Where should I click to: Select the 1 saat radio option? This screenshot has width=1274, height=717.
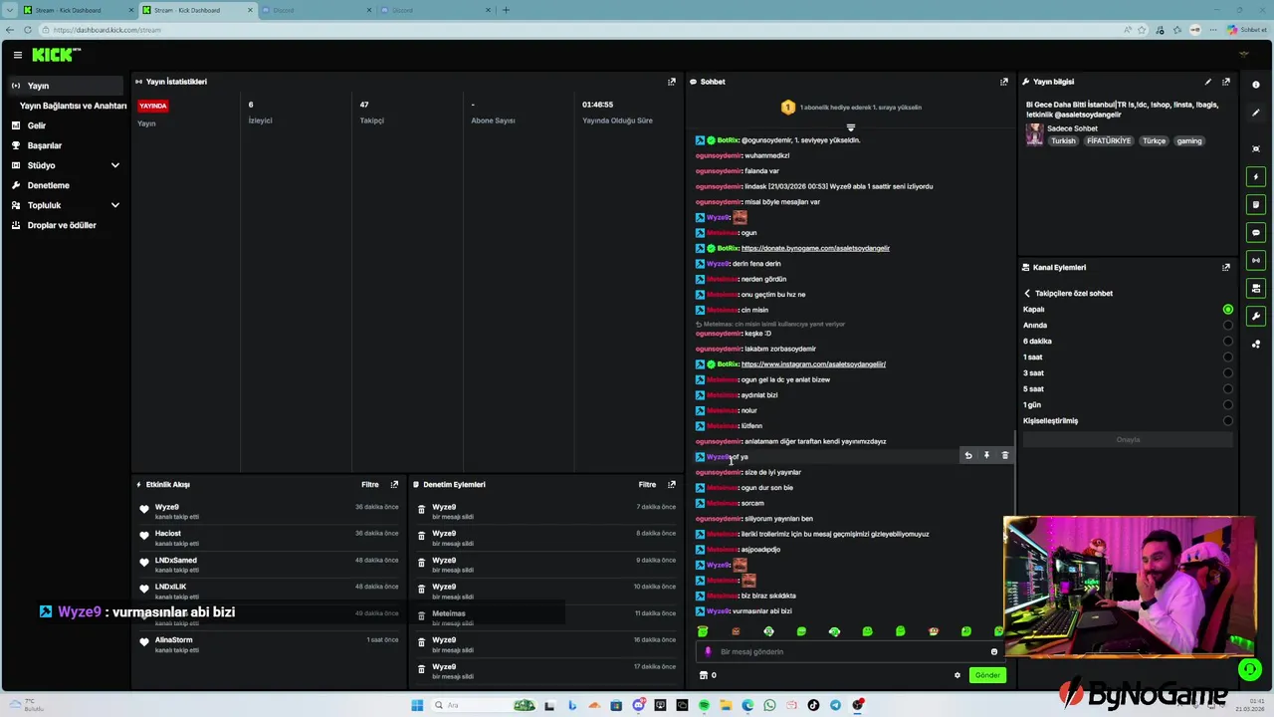(1227, 358)
